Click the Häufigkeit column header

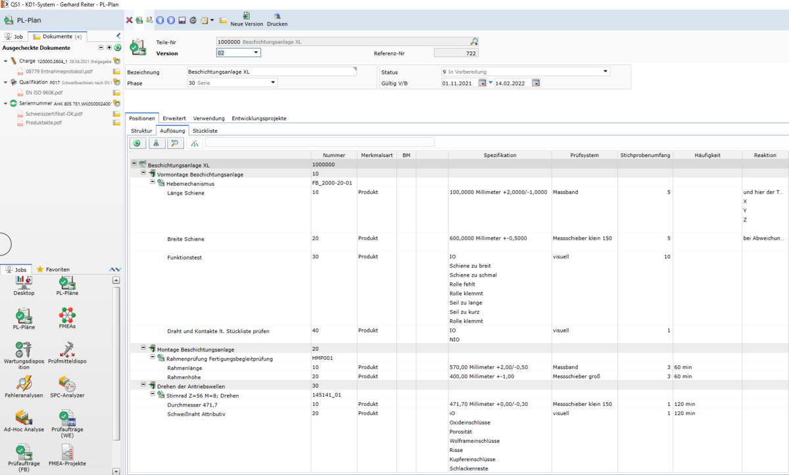tap(707, 155)
